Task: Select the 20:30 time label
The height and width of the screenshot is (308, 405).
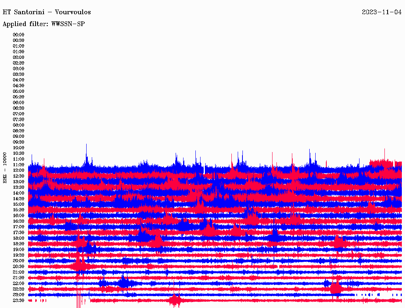Action: 19,267
